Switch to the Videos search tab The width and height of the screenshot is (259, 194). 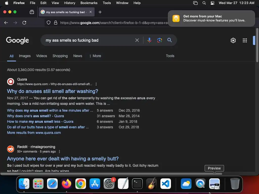(42, 56)
